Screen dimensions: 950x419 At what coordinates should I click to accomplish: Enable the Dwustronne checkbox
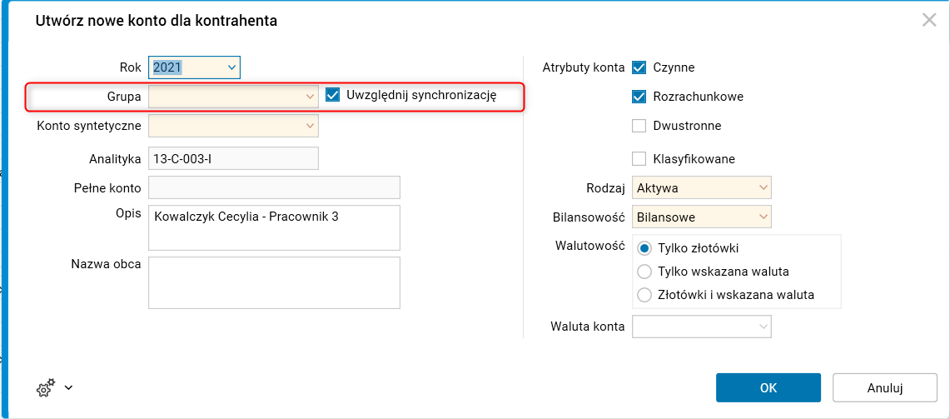pyautogui.click(x=639, y=127)
